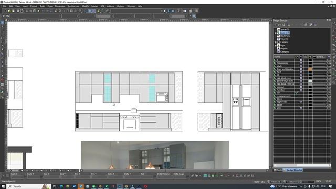Click the kitchen reference photo on canvas
This screenshot has width=336, height=189.
click(x=155, y=154)
